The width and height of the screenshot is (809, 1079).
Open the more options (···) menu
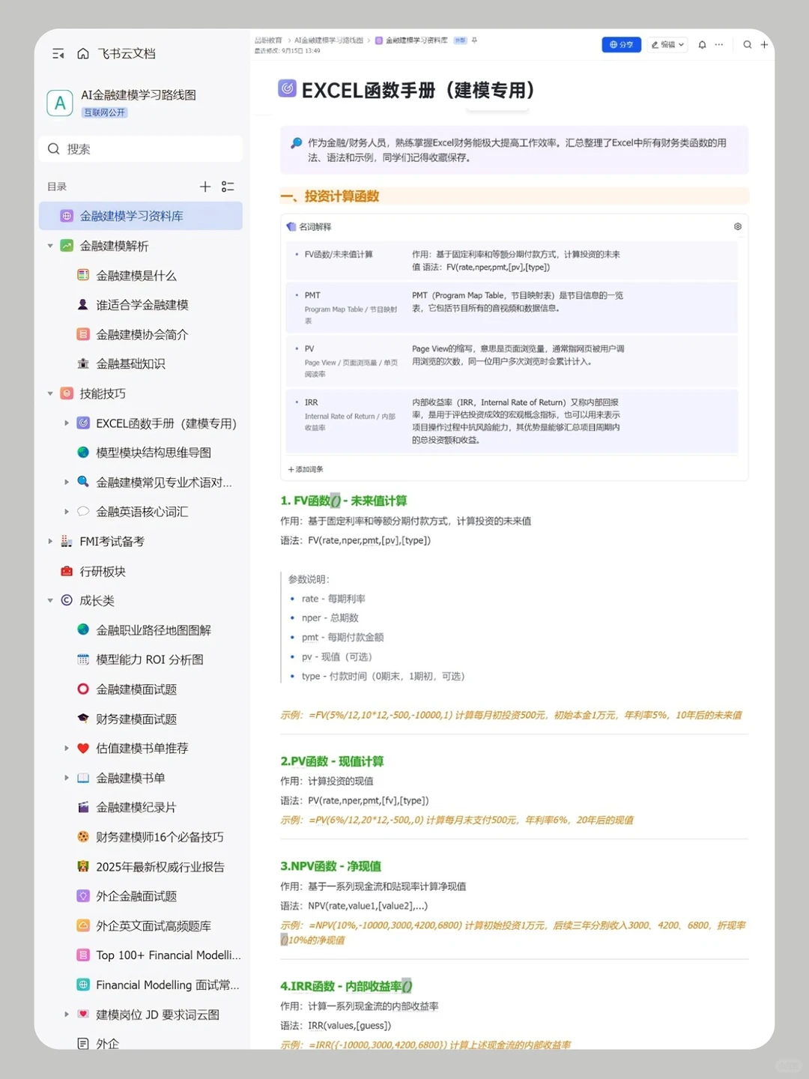tap(718, 45)
